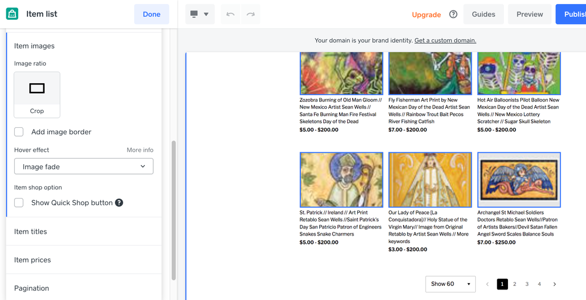Image resolution: width=586 pixels, height=300 pixels.
Task: Open the desktop device view dropdown
Action: (199, 14)
